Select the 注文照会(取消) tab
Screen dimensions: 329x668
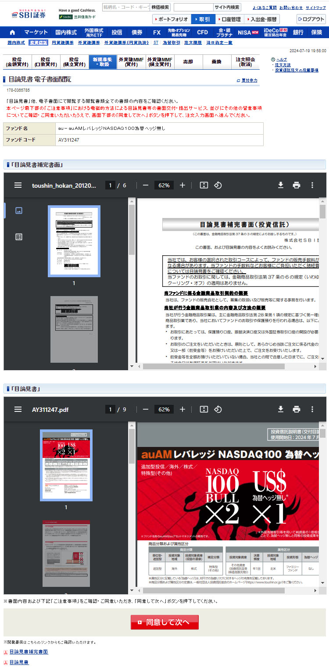[x=245, y=62]
